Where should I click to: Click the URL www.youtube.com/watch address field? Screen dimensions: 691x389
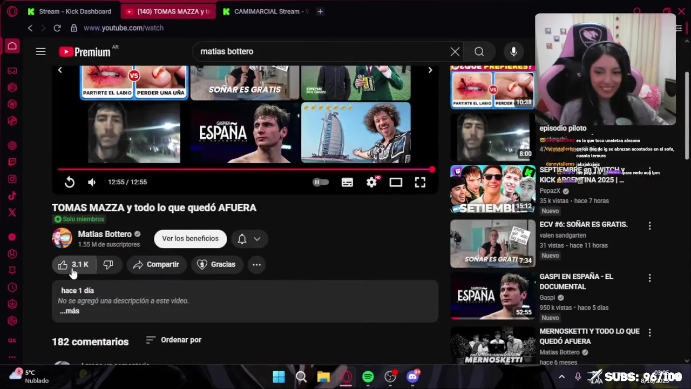point(123,28)
